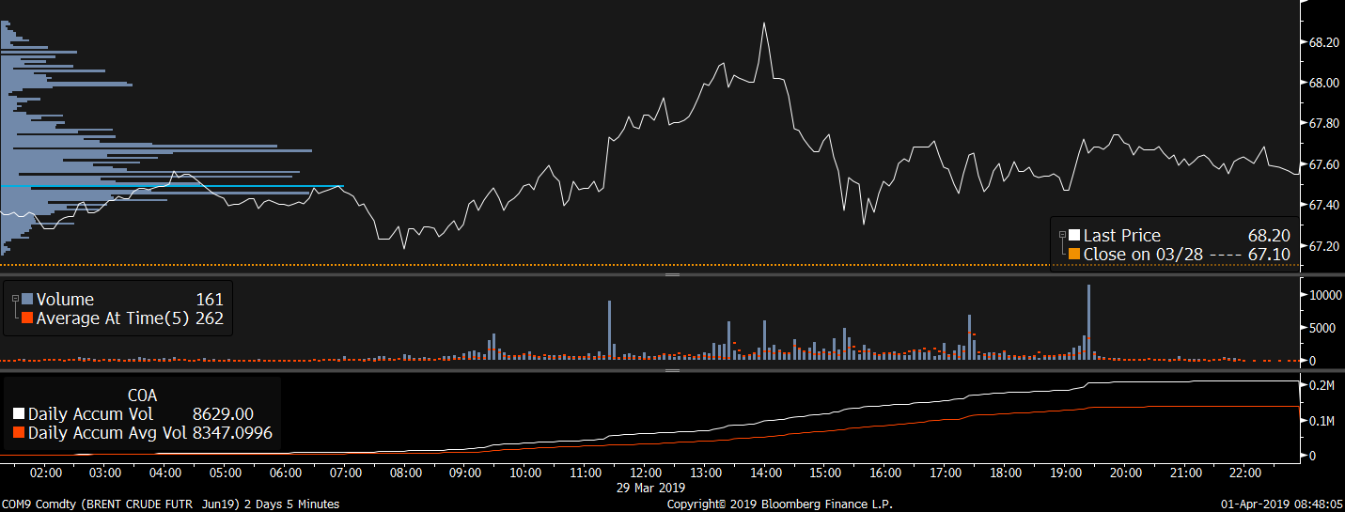
Task: Click the Last Price value 68.20
Action: pos(1269,236)
